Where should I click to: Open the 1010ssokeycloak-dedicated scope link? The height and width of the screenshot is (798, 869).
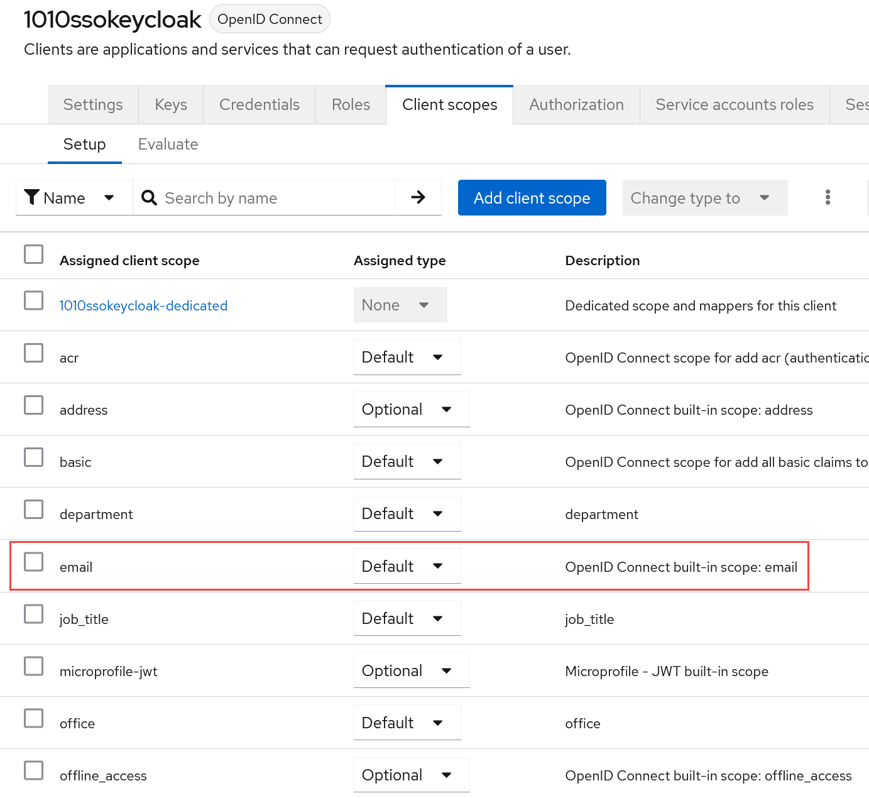[144, 306]
